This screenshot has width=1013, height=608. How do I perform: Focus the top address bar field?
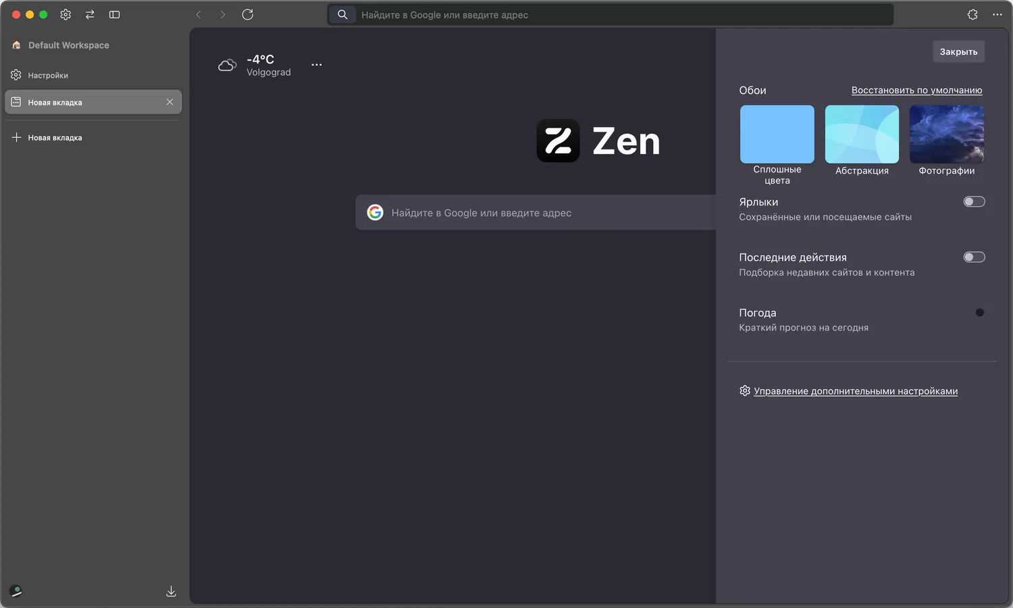[611, 14]
